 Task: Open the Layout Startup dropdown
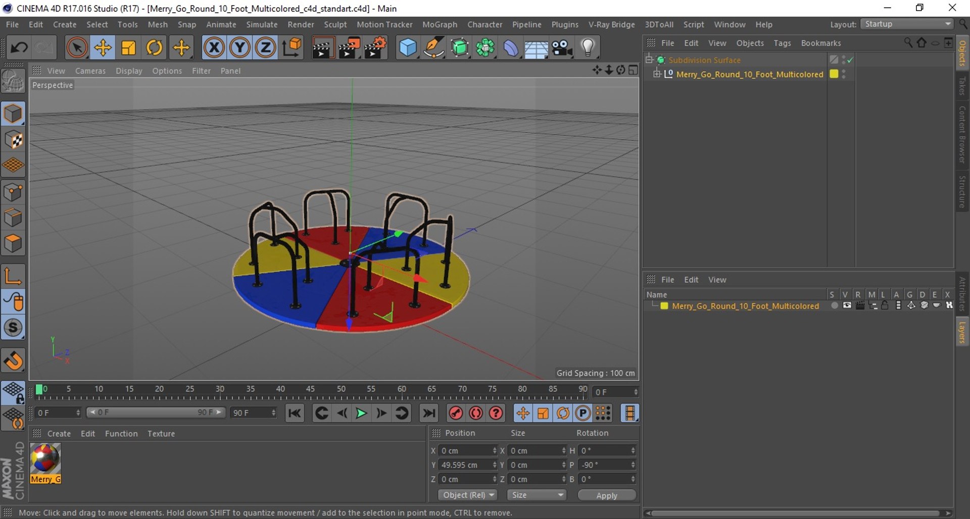click(907, 24)
